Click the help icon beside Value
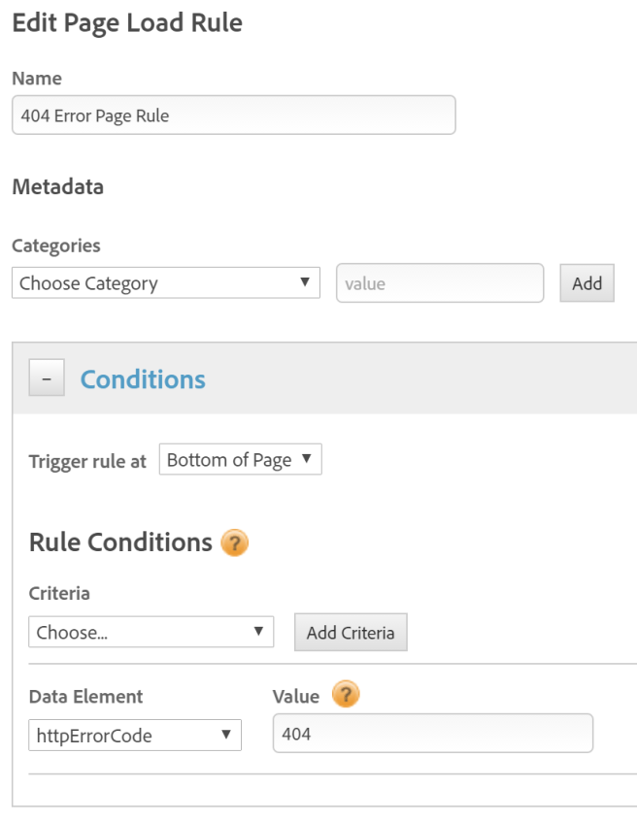 [x=345, y=695]
